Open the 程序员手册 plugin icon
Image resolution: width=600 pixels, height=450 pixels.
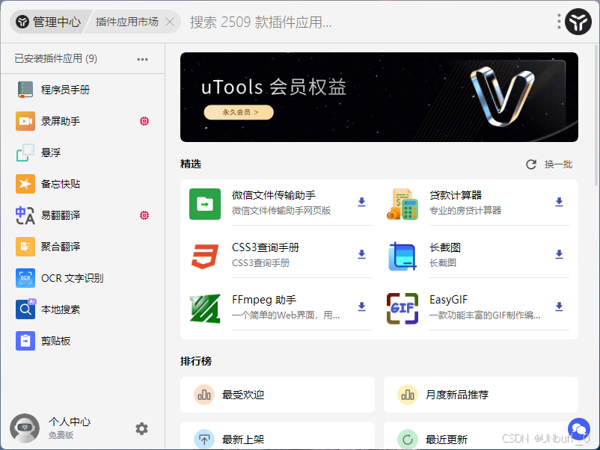coord(25,90)
